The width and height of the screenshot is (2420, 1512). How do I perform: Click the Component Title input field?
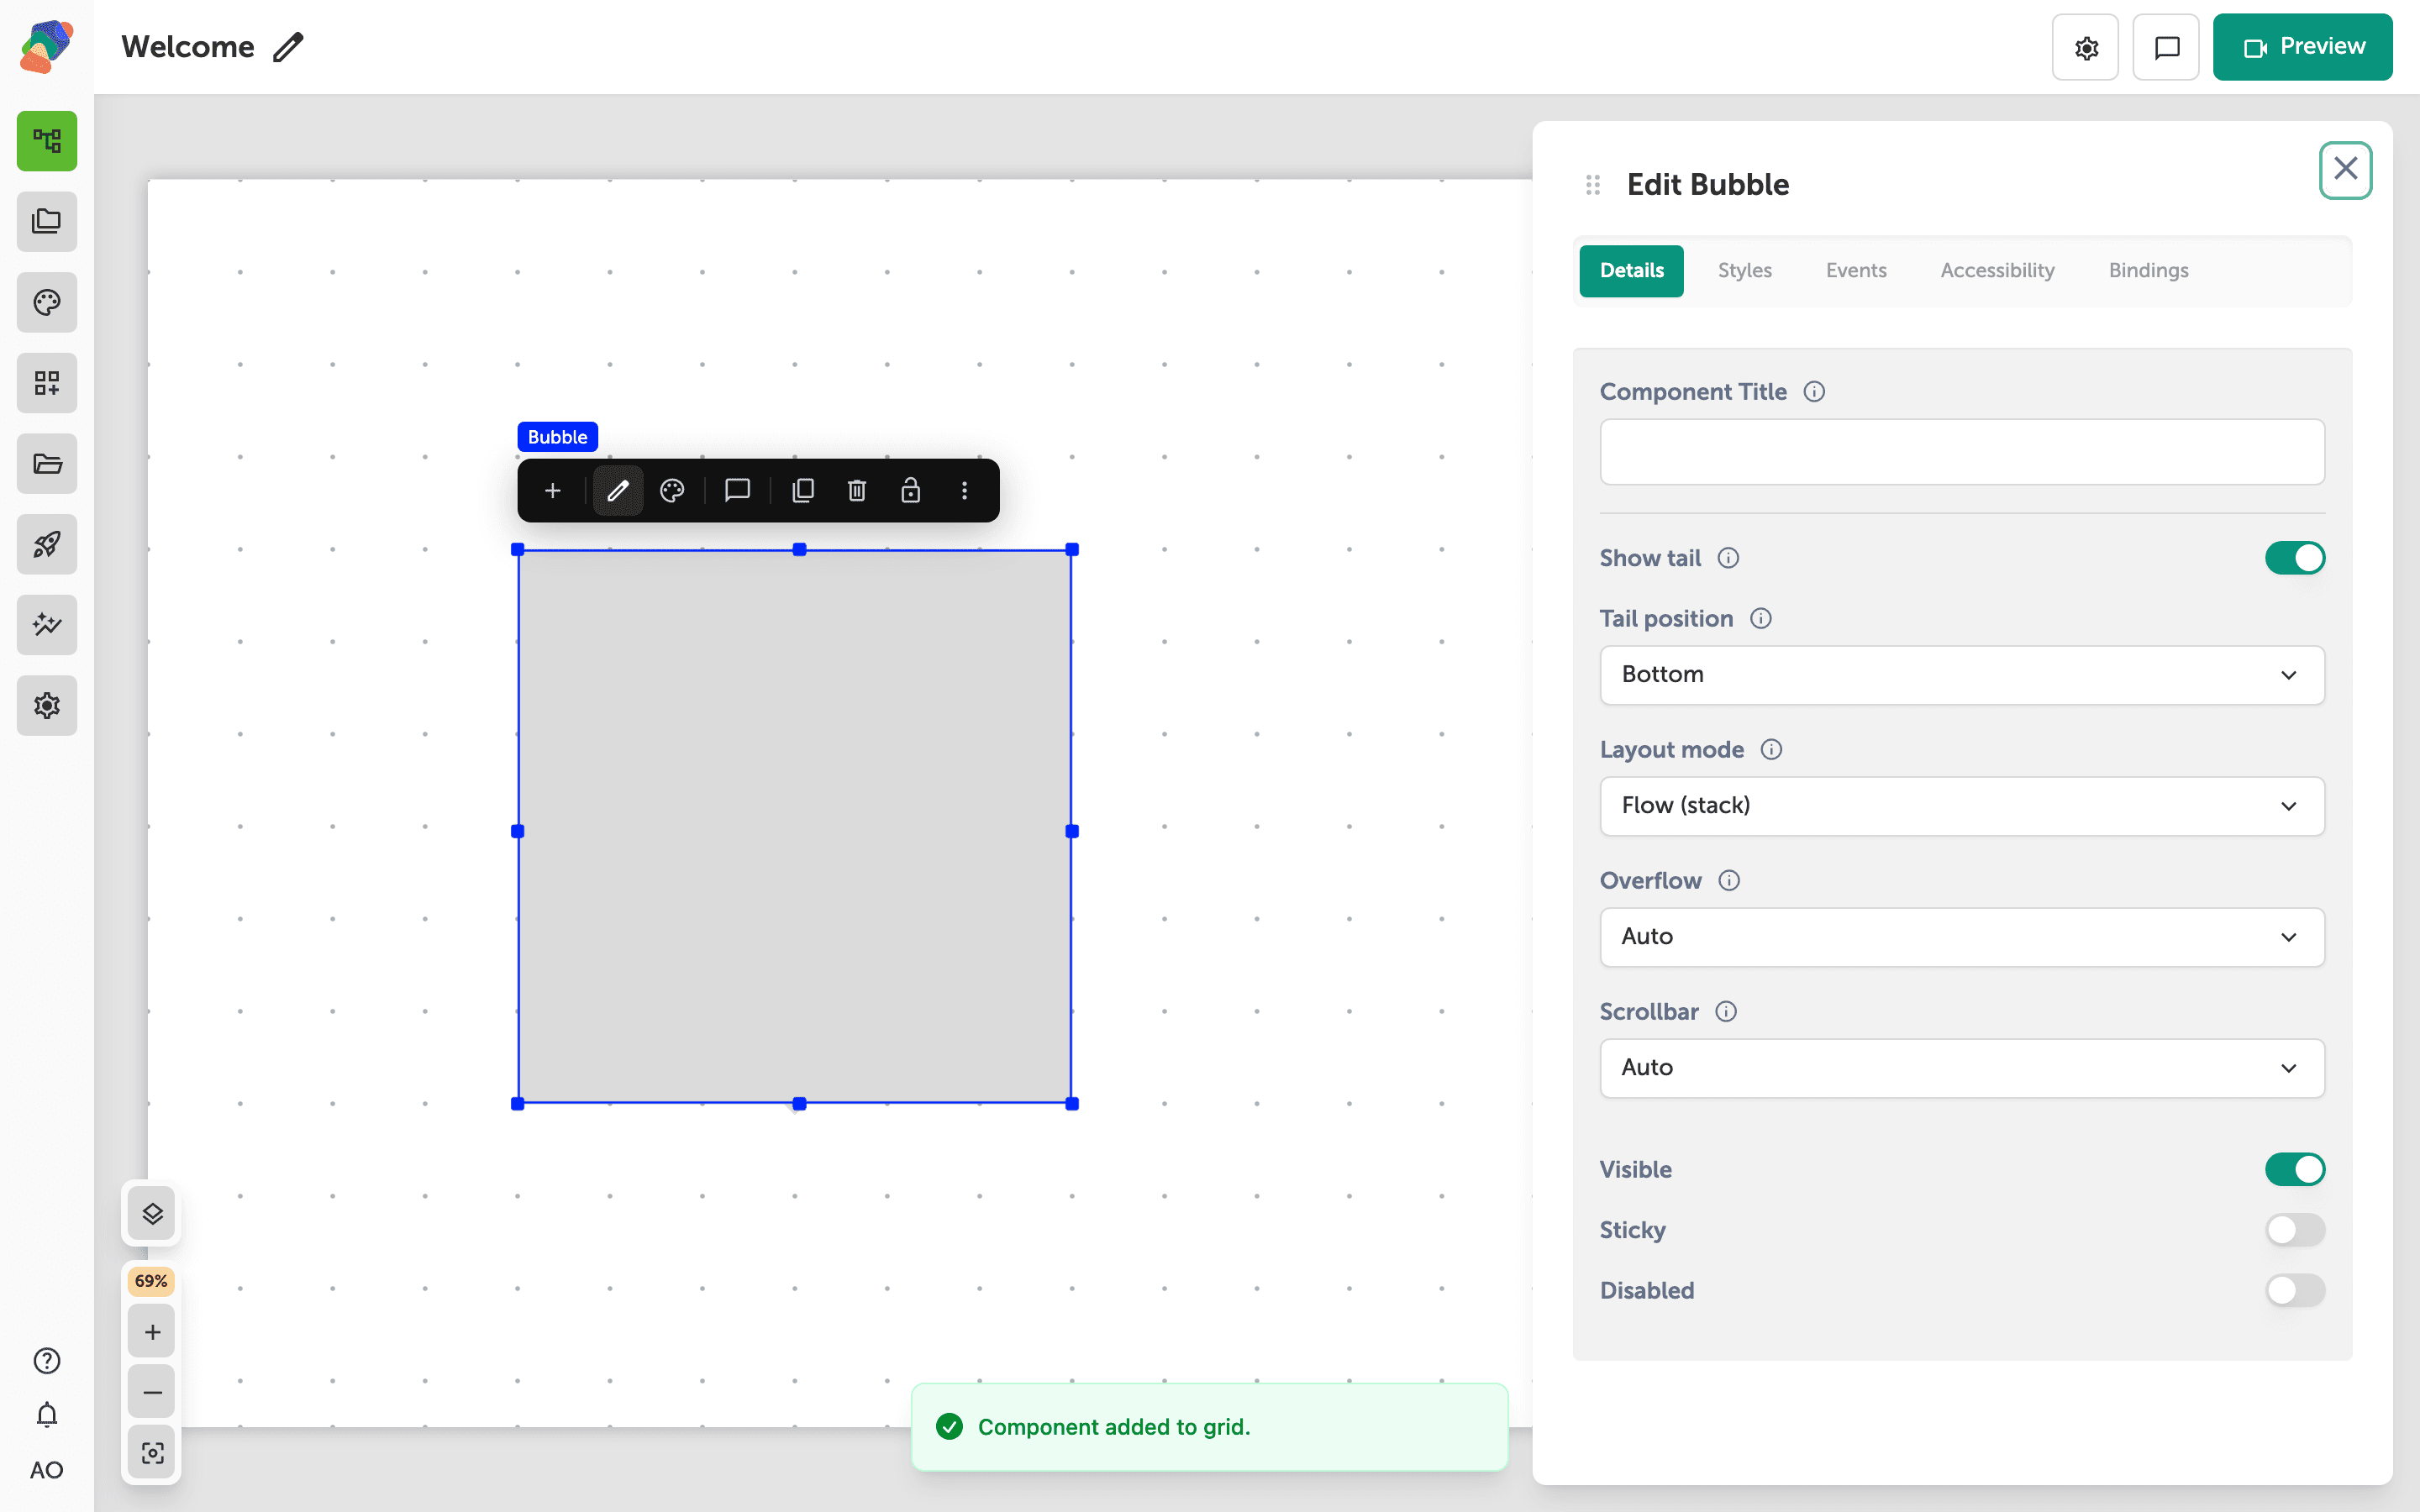point(1962,452)
